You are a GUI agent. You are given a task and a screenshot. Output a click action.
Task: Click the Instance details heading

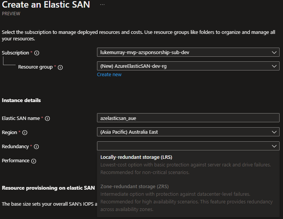(x=21, y=101)
